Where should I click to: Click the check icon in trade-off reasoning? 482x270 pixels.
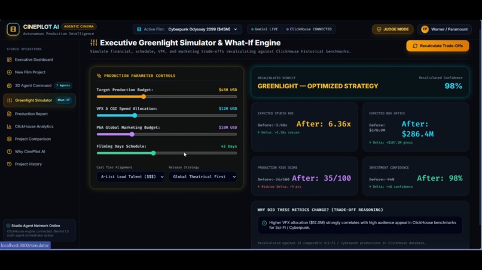coord(264,223)
